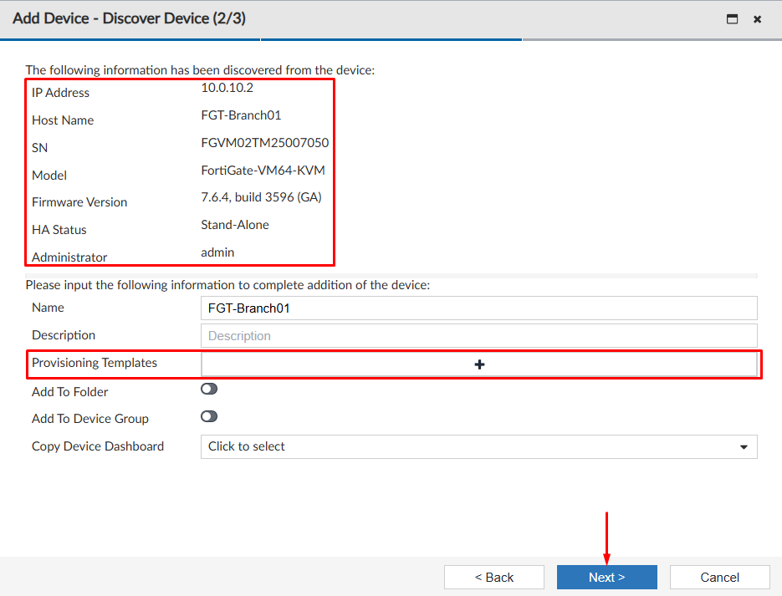Image resolution: width=782 pixels, height=596 pixels.
Task: Cancel the device addition
Action: (719, 577)
